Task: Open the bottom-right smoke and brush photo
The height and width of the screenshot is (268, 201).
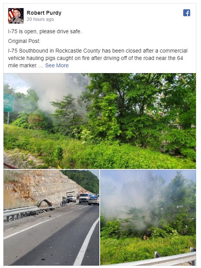Action: [x=148, y=218]
